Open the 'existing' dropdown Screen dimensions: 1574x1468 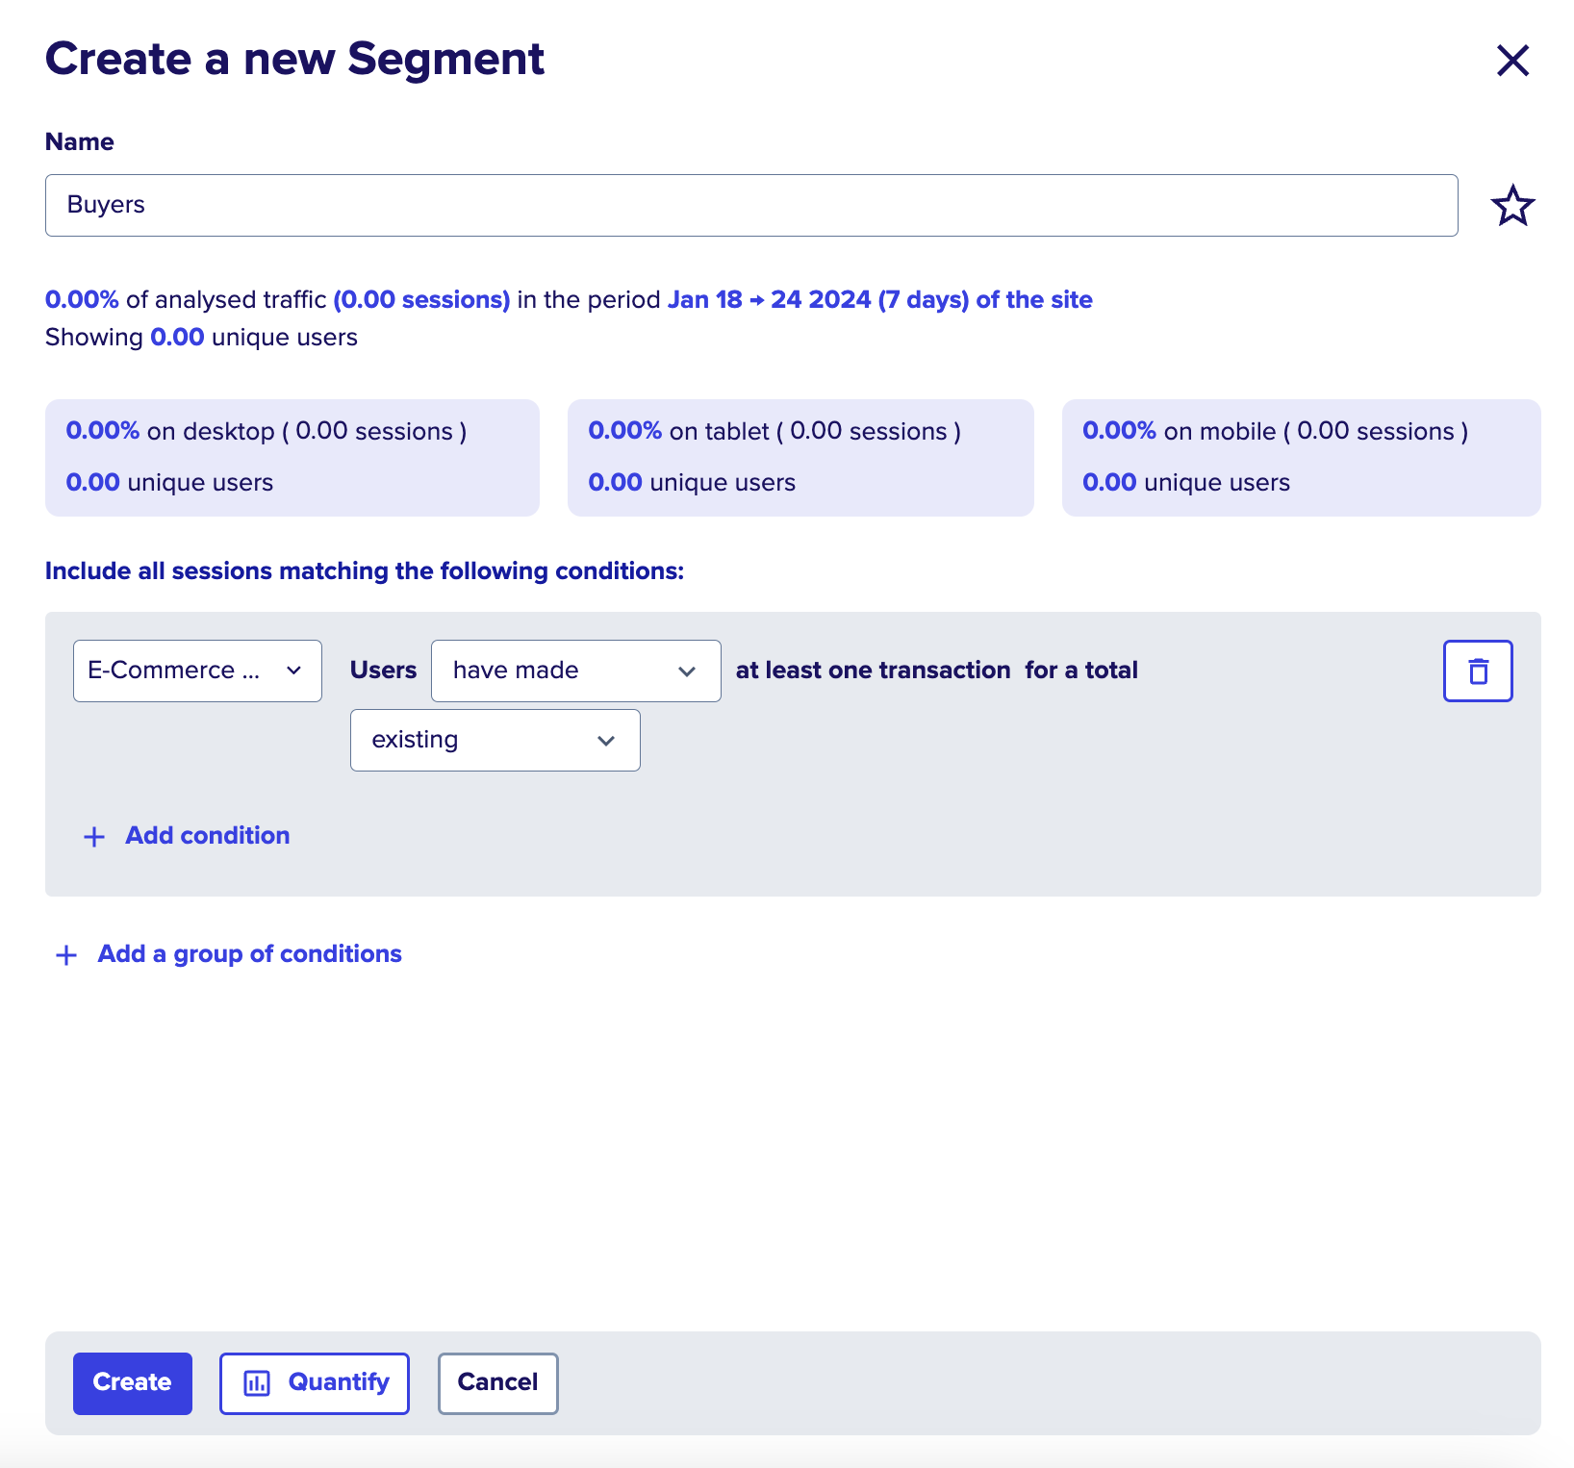coord(495,740)
